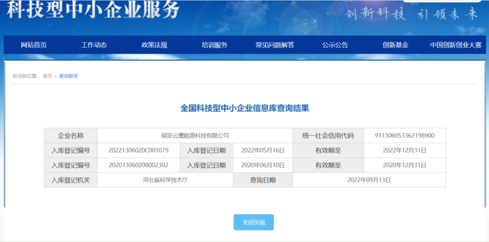Click the 科技型中小企业服务 site title
Screen dimensions: 489x242
(93, 10)
